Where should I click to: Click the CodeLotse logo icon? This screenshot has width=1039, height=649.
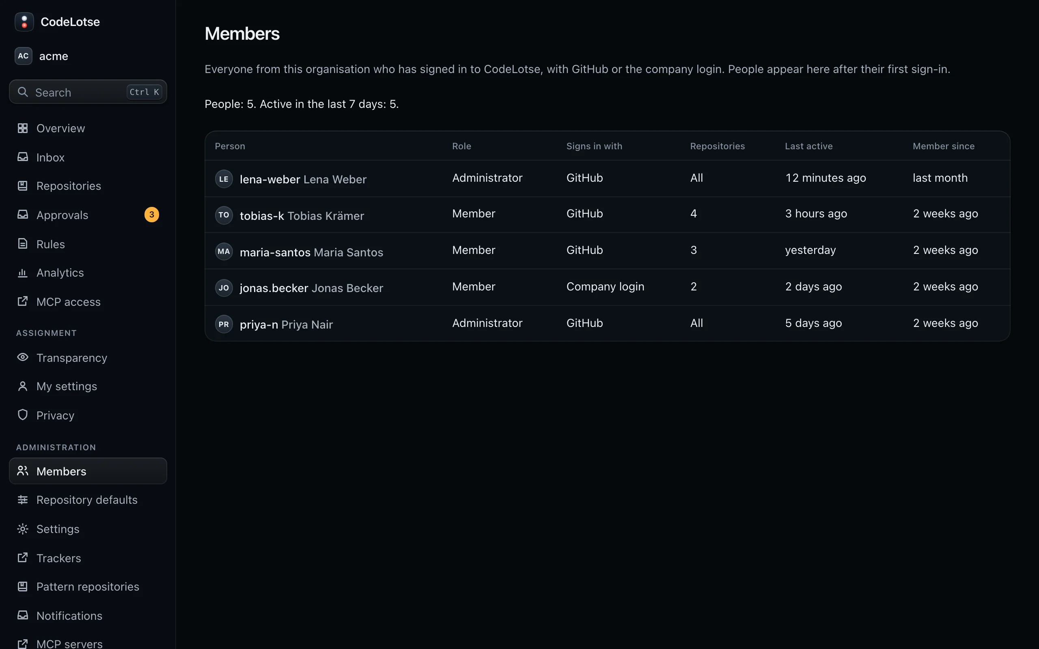[x=24, y=21]
